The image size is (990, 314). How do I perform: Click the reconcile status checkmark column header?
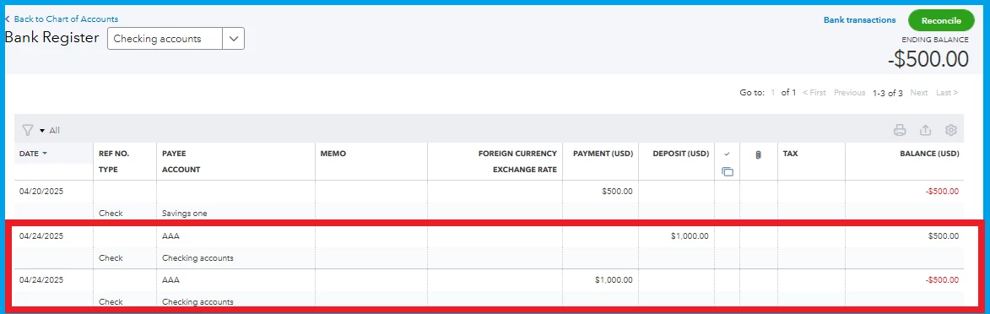[728, 154]
